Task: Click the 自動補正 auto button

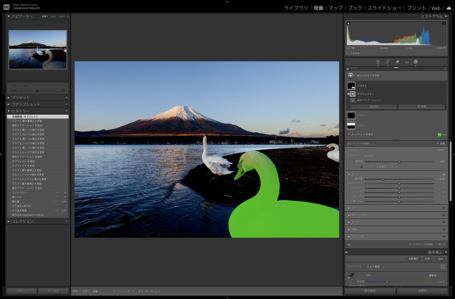Action: click(x=413, y=259)
